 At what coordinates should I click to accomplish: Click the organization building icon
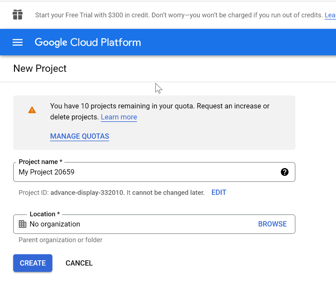tap(22, 224)
